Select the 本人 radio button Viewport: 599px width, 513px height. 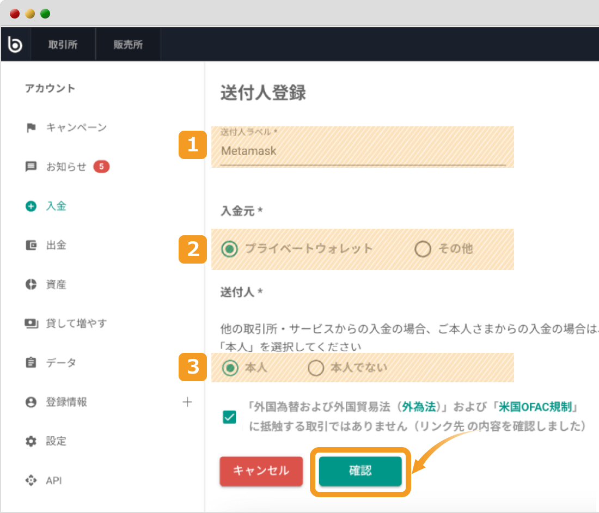(230, 368)
